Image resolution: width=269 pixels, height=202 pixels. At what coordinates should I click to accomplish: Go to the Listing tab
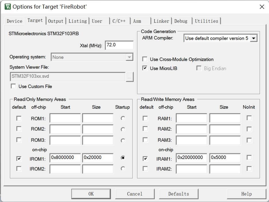[x=78, y=21]
